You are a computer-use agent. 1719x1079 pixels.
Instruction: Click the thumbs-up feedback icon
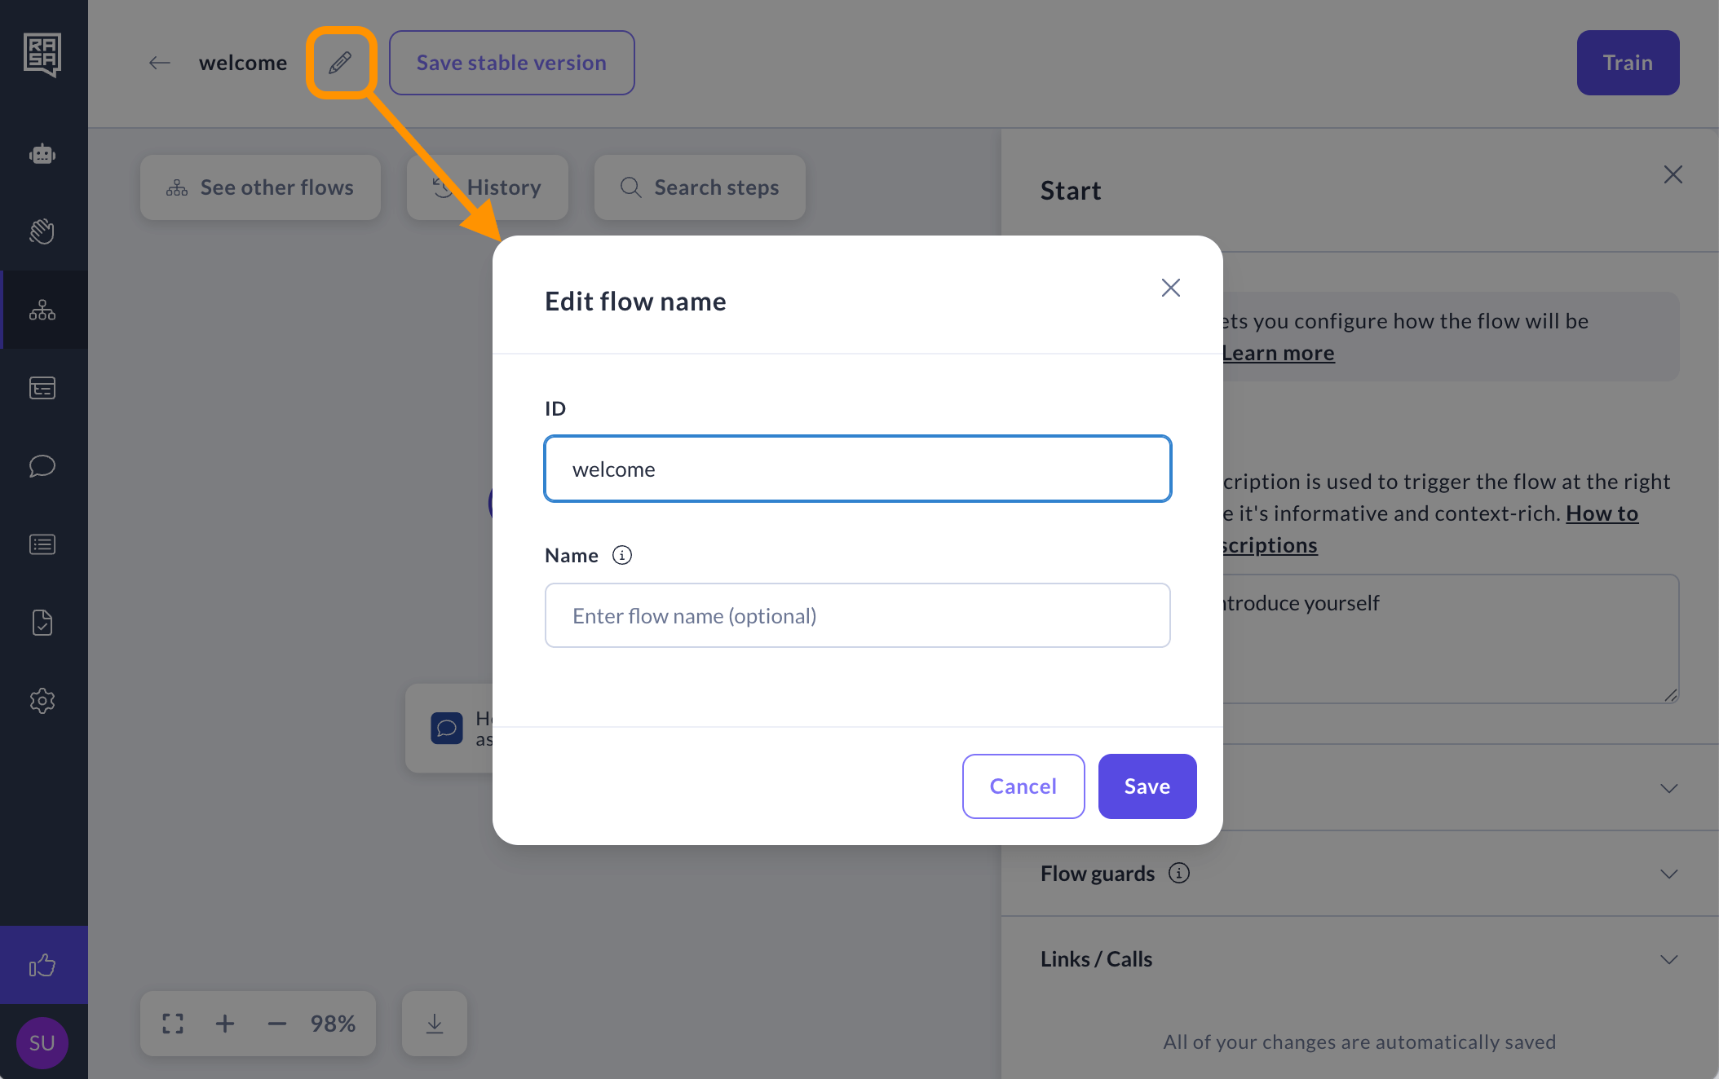[42, 966]
